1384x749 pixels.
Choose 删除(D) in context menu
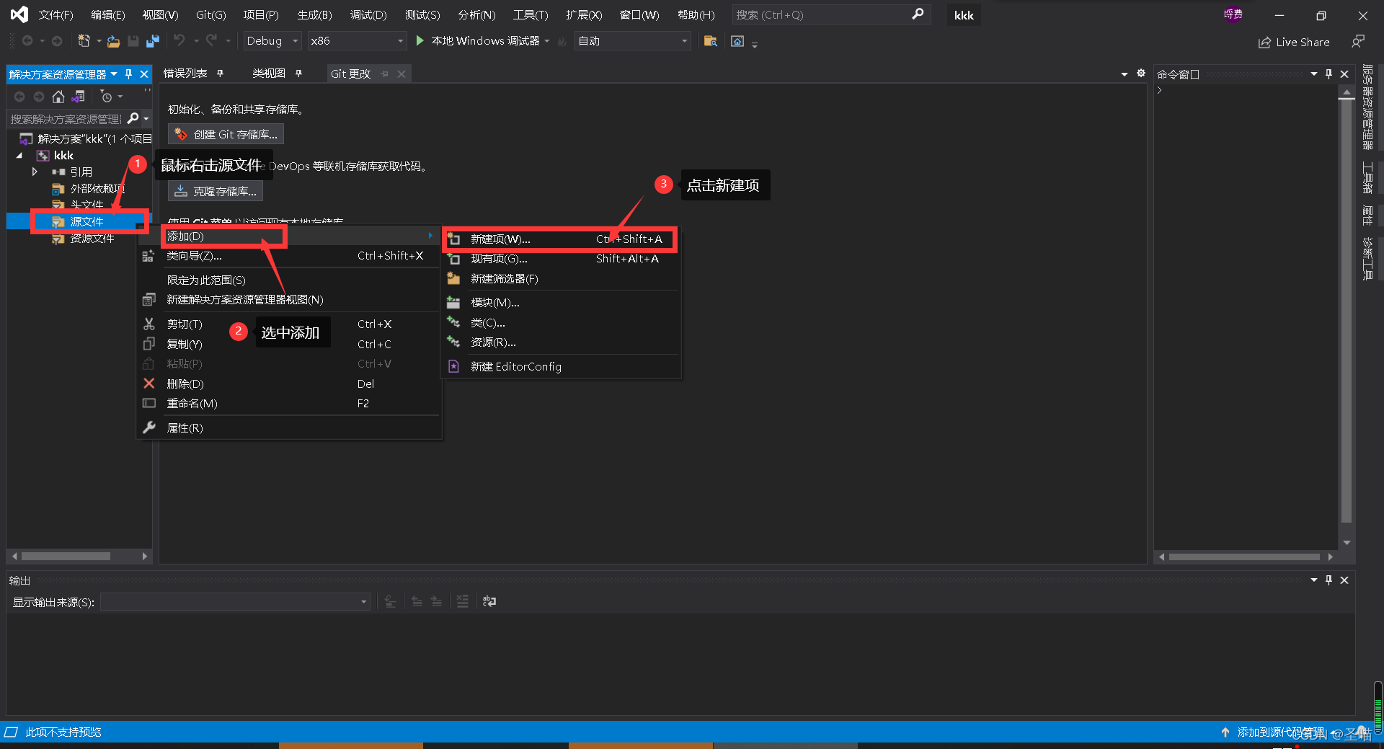(x=289, y=384)
